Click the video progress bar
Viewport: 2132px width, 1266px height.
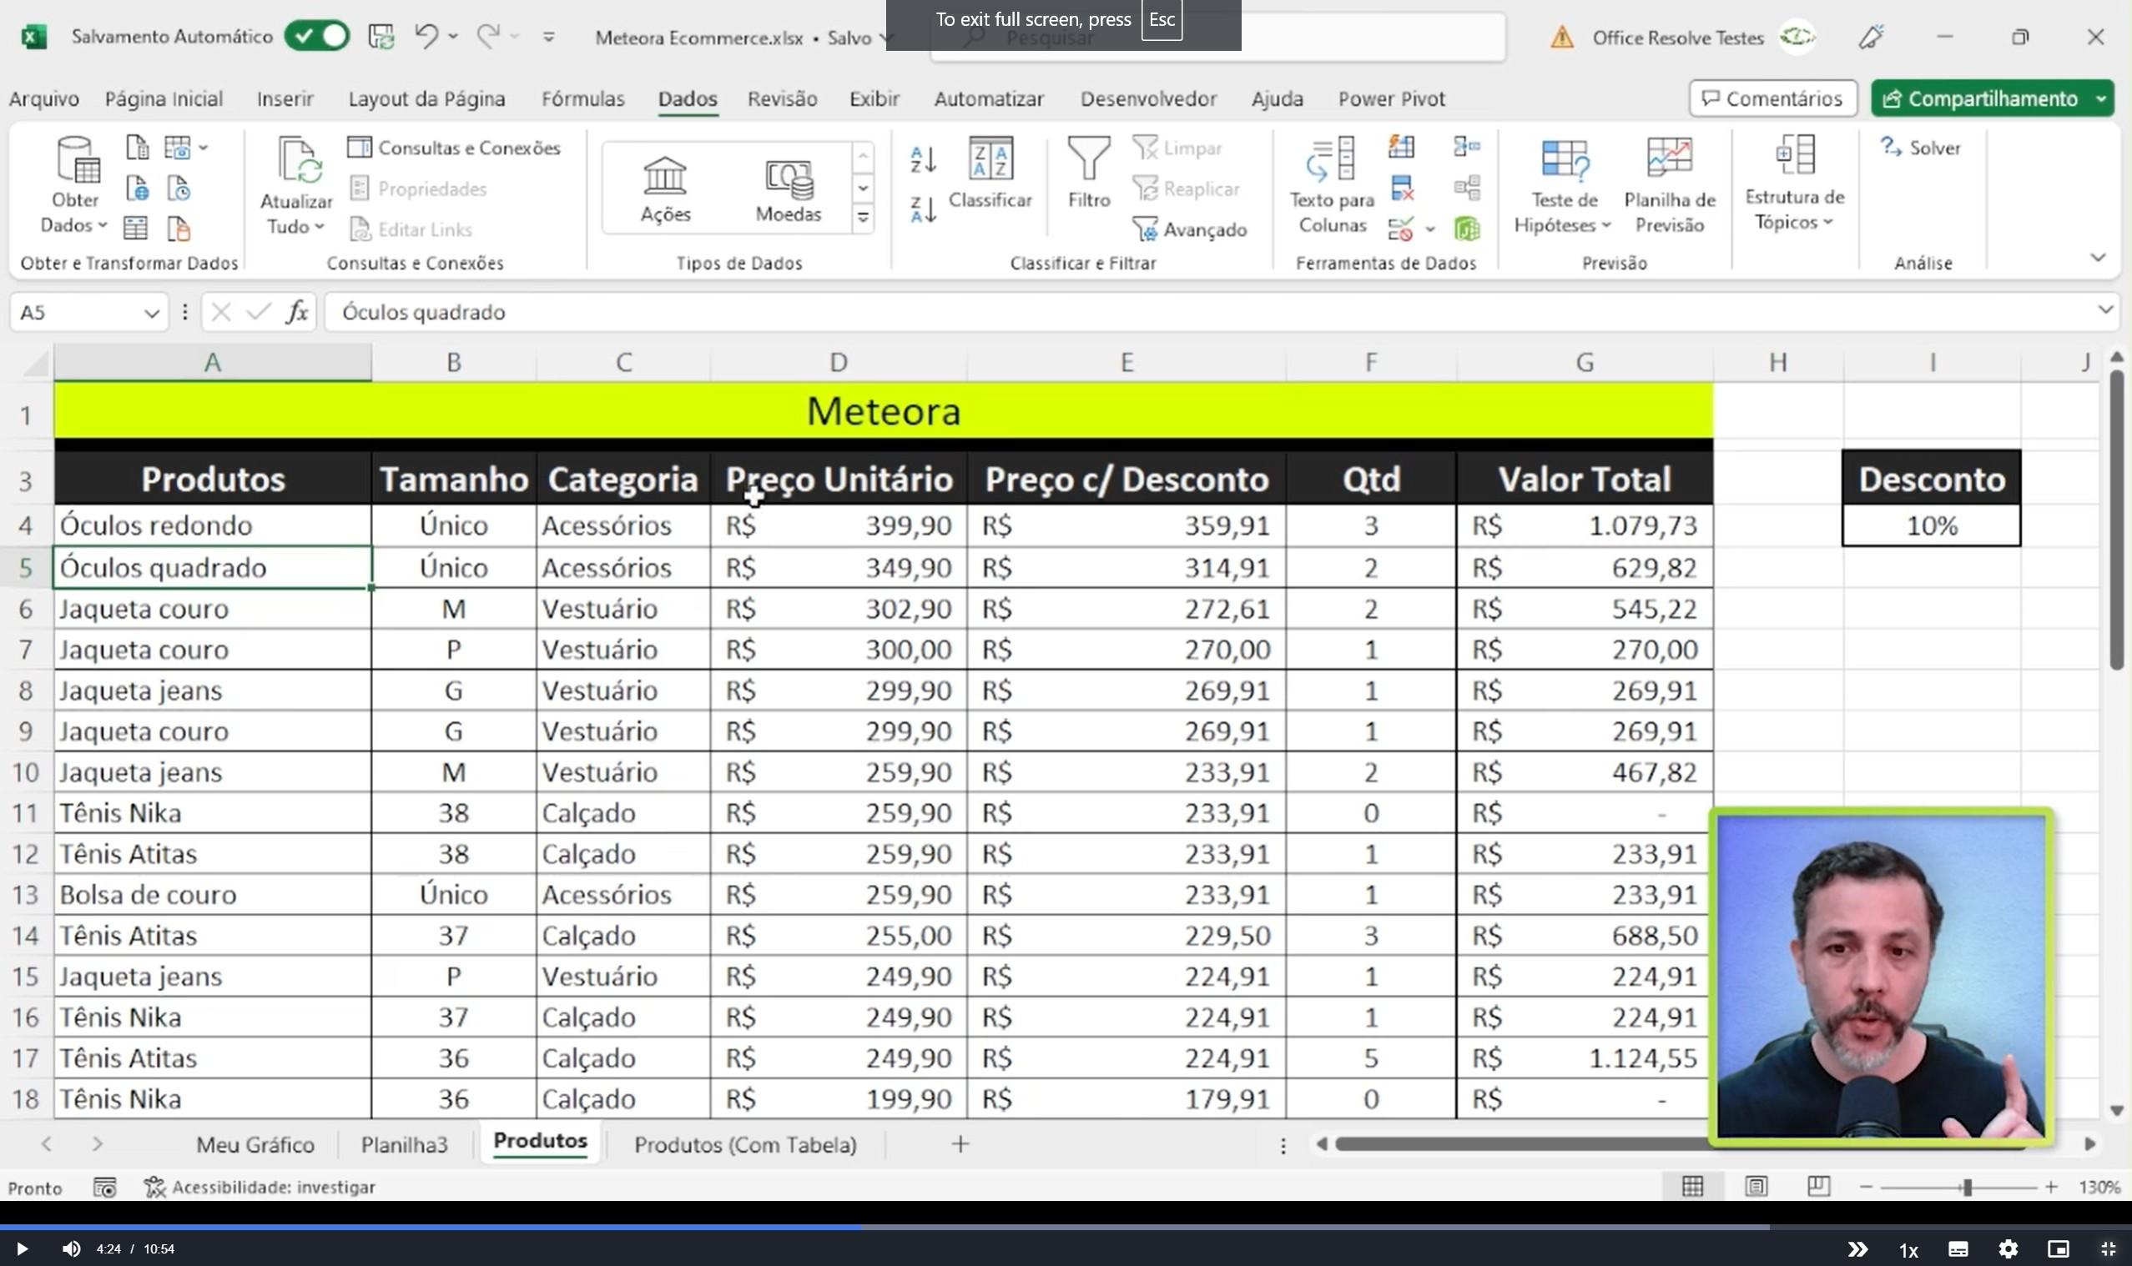click(x=1066, y=1228)
